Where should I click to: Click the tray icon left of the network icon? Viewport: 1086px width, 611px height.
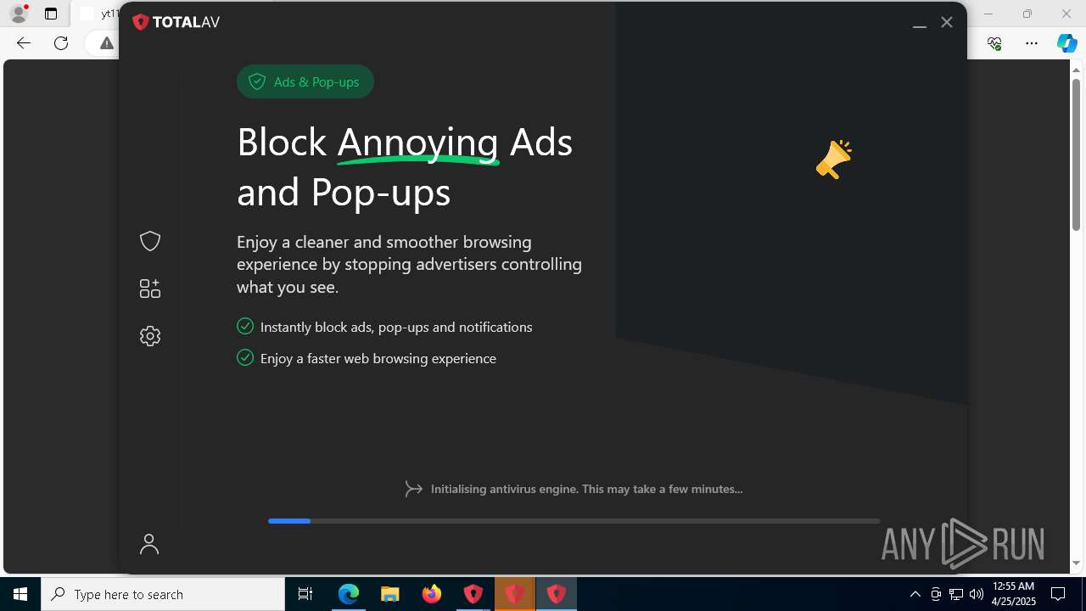(x=936, y=594)
